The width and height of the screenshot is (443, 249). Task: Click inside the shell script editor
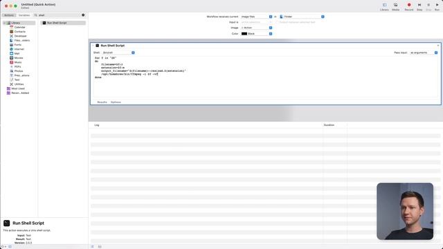266,76
